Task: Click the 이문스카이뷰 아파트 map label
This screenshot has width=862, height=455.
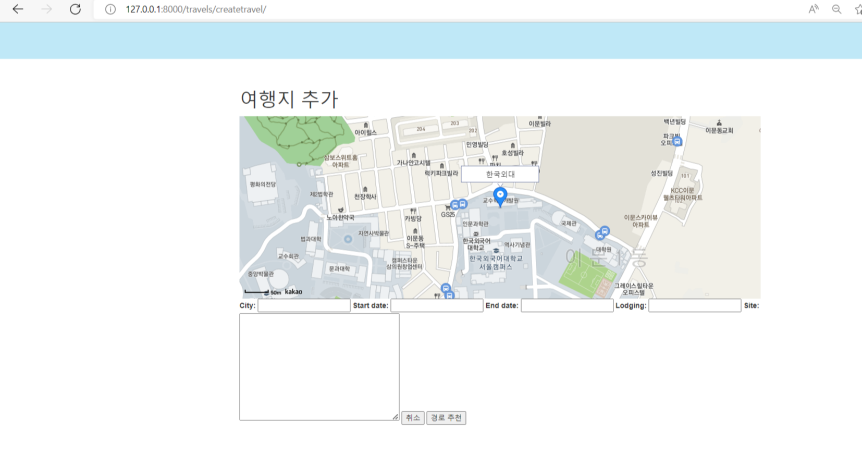Action: [641, 221]
